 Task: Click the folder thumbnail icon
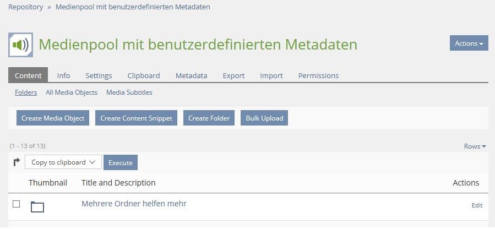(37, 206)
